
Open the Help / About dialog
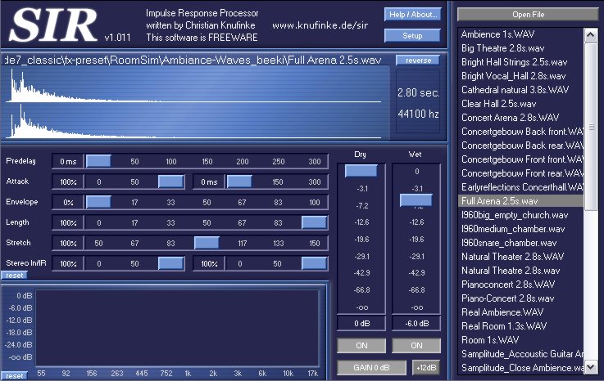(412, 15)
